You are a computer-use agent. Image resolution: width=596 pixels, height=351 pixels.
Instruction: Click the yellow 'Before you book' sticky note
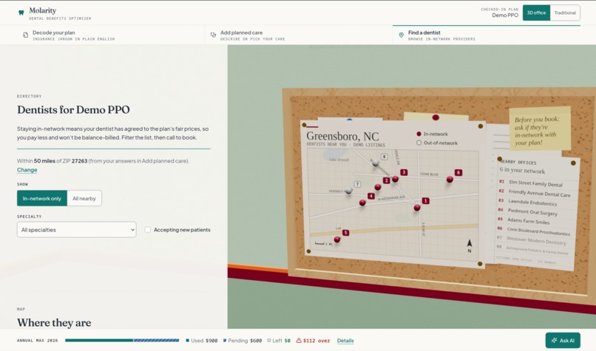[540, 129]
